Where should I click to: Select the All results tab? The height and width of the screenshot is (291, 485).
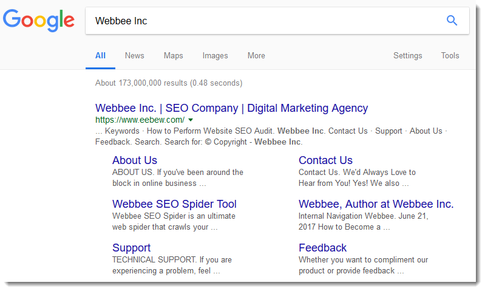[x=100, y=55]
